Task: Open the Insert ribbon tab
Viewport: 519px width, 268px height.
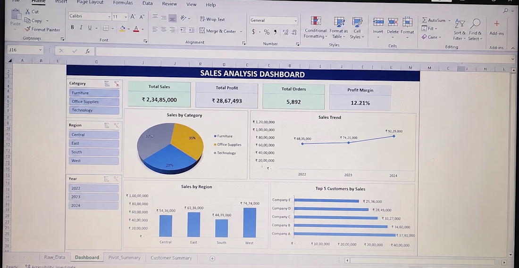Action: click(x=61, y=2)
